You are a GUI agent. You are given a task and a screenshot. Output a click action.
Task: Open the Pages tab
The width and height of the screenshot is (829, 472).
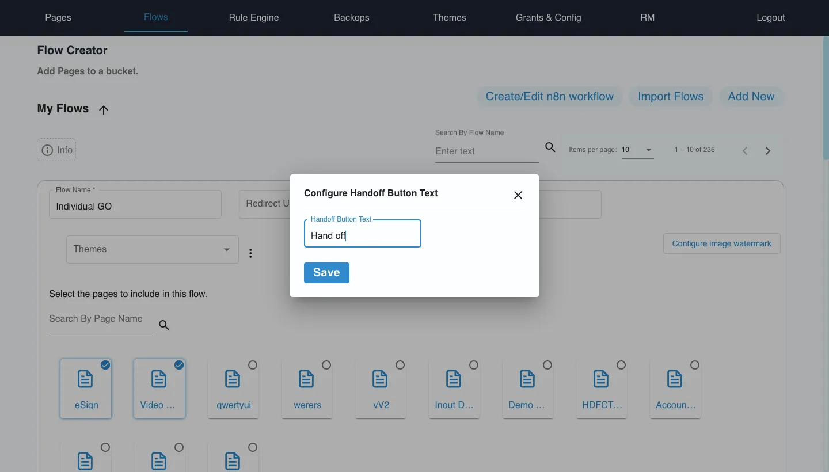(x=58, y=17)
